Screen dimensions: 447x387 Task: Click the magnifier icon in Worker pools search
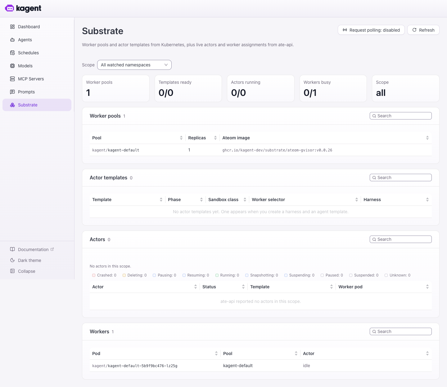(x=374, y=116)
